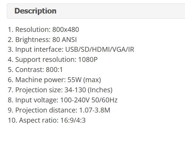
Task: Select the 800:1 contrast value
Action: (54, 70)
